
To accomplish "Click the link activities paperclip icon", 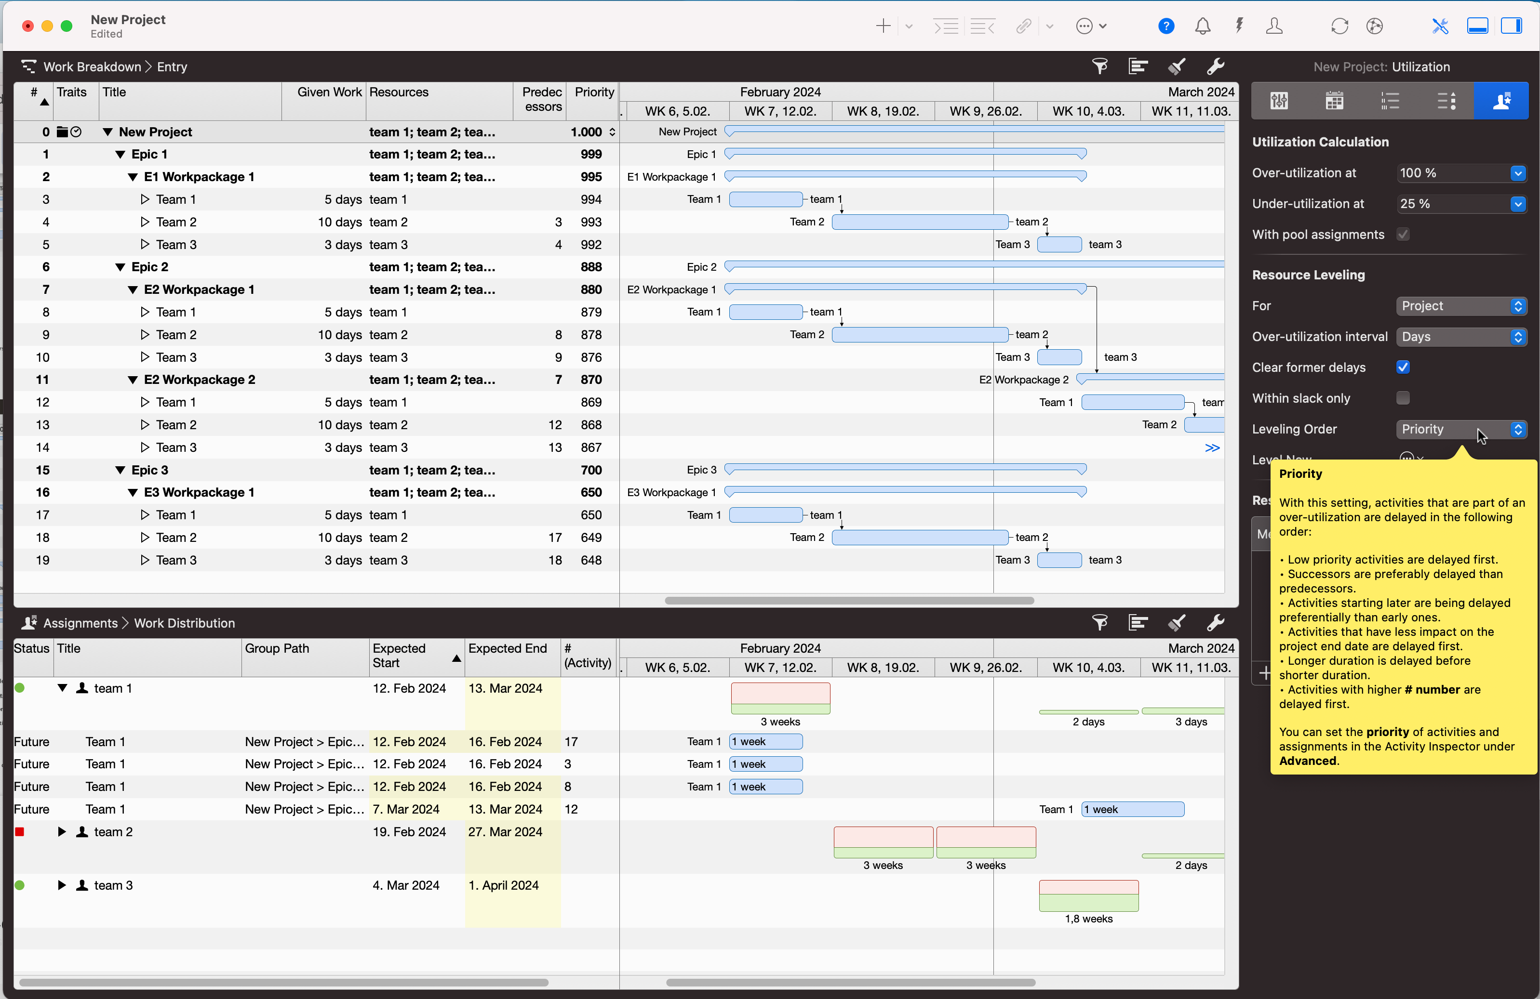I will (1023, 26).
